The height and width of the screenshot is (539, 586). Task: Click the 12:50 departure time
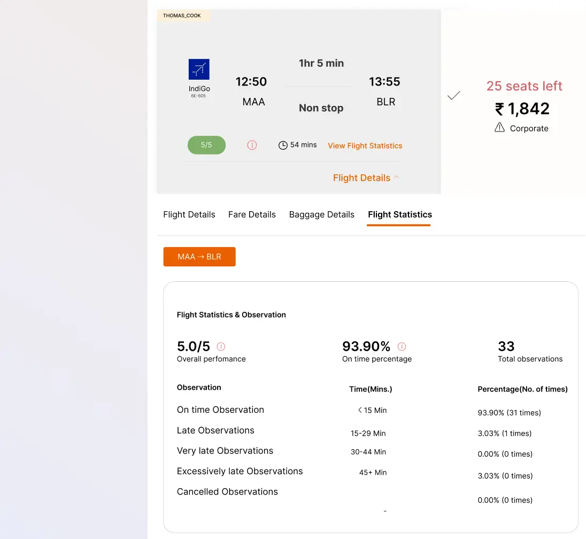(x=251, y=82)
